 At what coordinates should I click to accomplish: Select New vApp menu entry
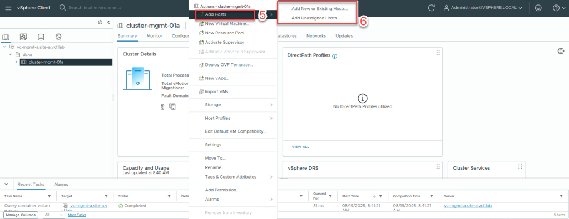coord(217,78)
